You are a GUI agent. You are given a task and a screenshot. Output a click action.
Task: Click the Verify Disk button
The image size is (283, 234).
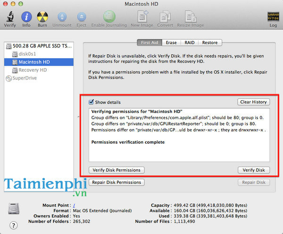tap(254, 170)
